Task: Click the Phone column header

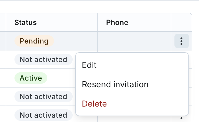Action: (x=117, y=22)
